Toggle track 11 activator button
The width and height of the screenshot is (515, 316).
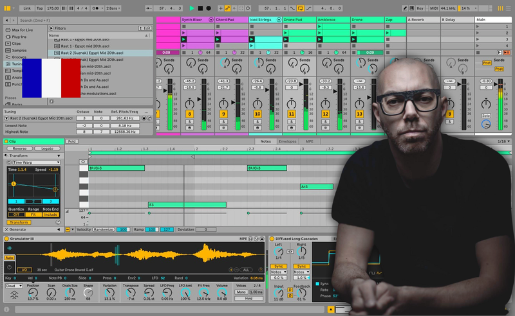292,114
